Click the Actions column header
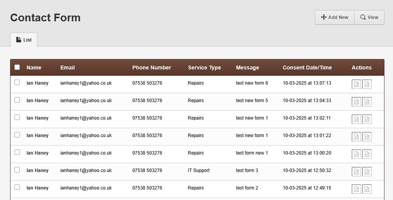393x200 pixels. pos(362,68)
